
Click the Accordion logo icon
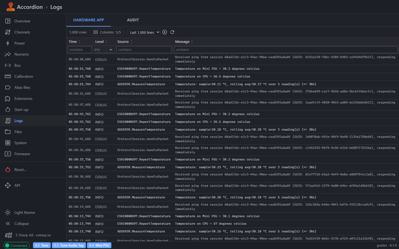[x=11, y=7]
